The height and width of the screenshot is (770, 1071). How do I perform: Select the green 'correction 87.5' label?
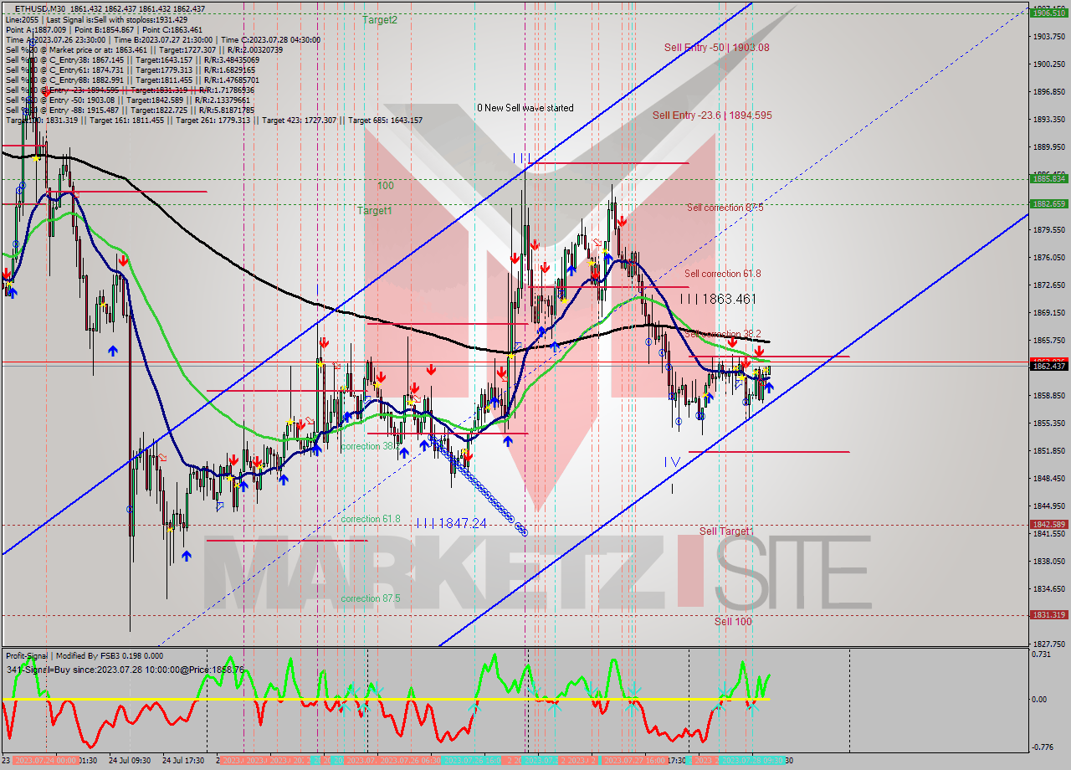coord(370,598)
